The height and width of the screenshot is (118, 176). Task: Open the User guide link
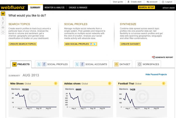coord(118,2)
